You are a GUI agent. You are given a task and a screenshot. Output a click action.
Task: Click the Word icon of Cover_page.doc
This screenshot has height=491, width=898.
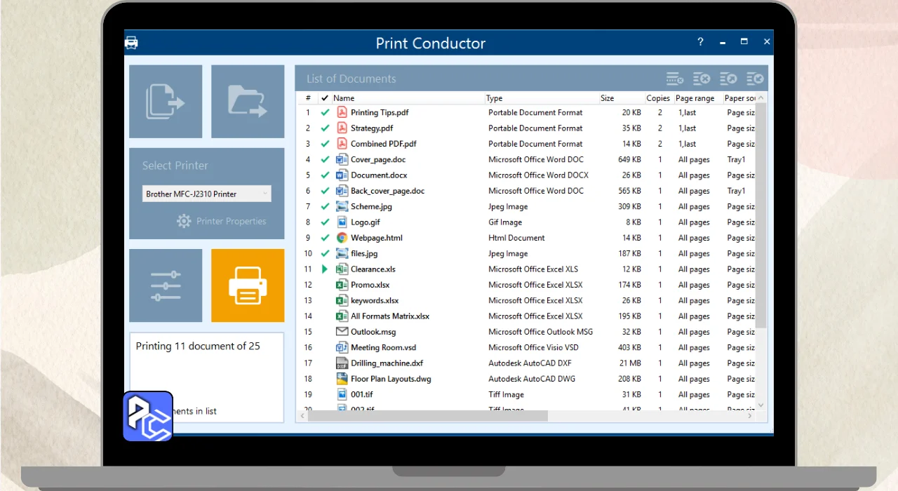(342, 159)
